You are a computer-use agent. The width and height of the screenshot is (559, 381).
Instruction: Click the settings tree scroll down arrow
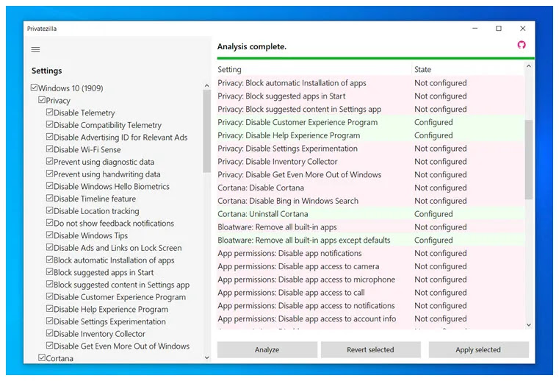[206, 357]
